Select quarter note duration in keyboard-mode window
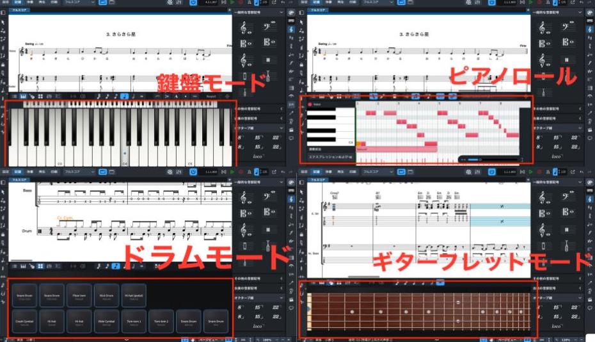Screen dimensions: 595x342 coord(125,97)
